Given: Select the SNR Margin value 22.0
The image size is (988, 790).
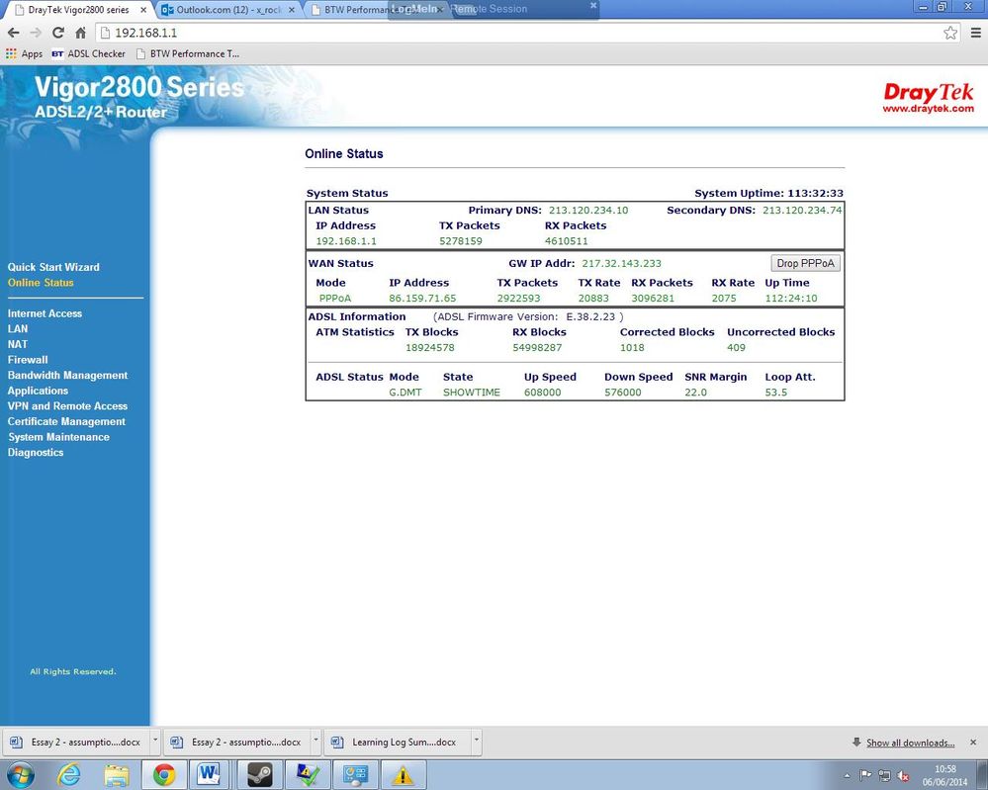Looking at the screenshot, I should point(695,393).
